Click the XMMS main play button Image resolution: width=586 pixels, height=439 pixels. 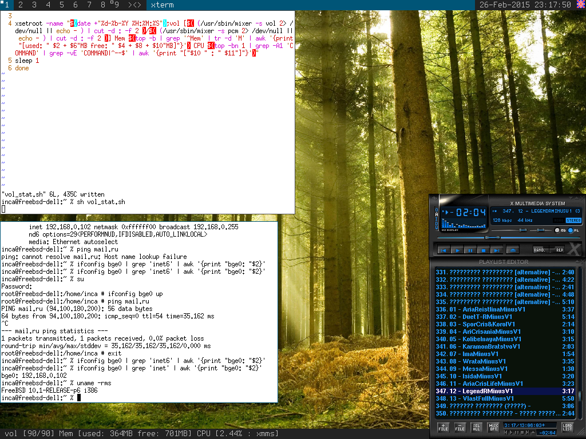coord(457,250)
